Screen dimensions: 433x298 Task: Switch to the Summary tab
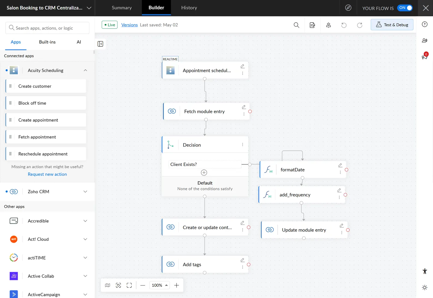tap(122, 8)
